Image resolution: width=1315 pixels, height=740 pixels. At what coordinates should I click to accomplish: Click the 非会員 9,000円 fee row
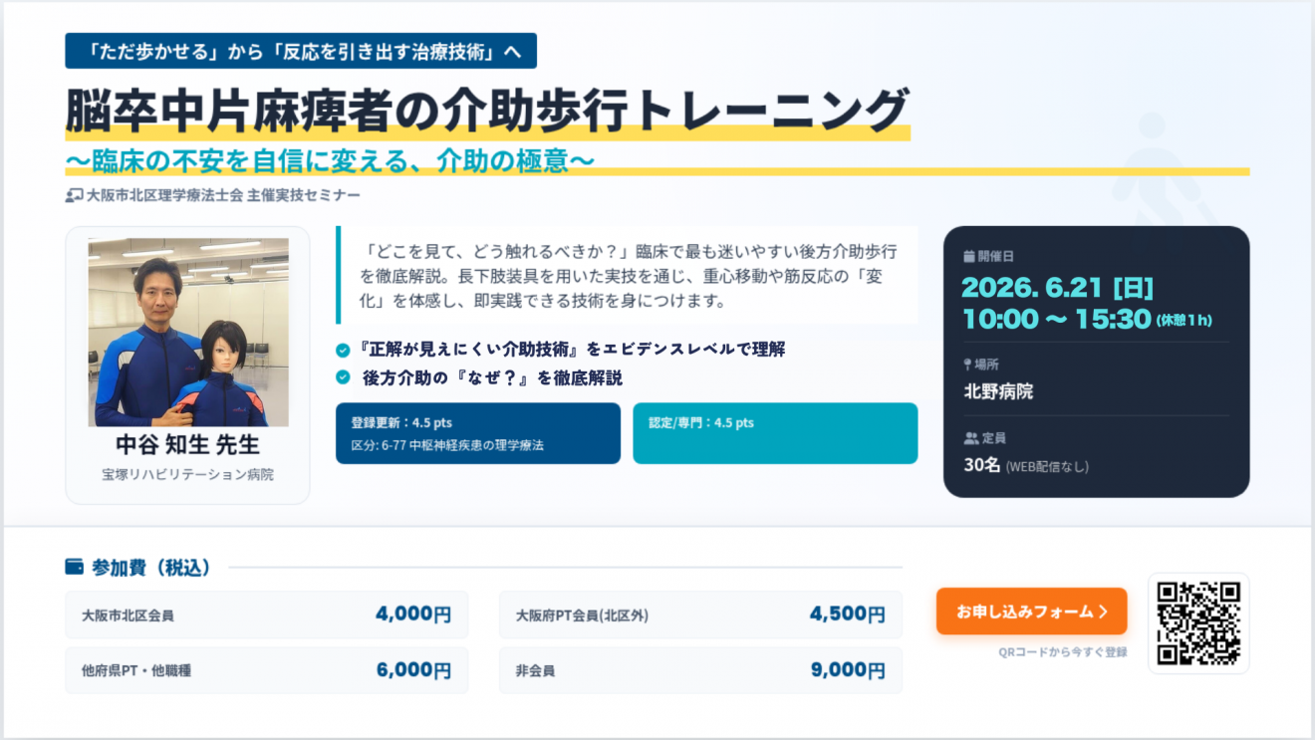(x=700, y=670)
